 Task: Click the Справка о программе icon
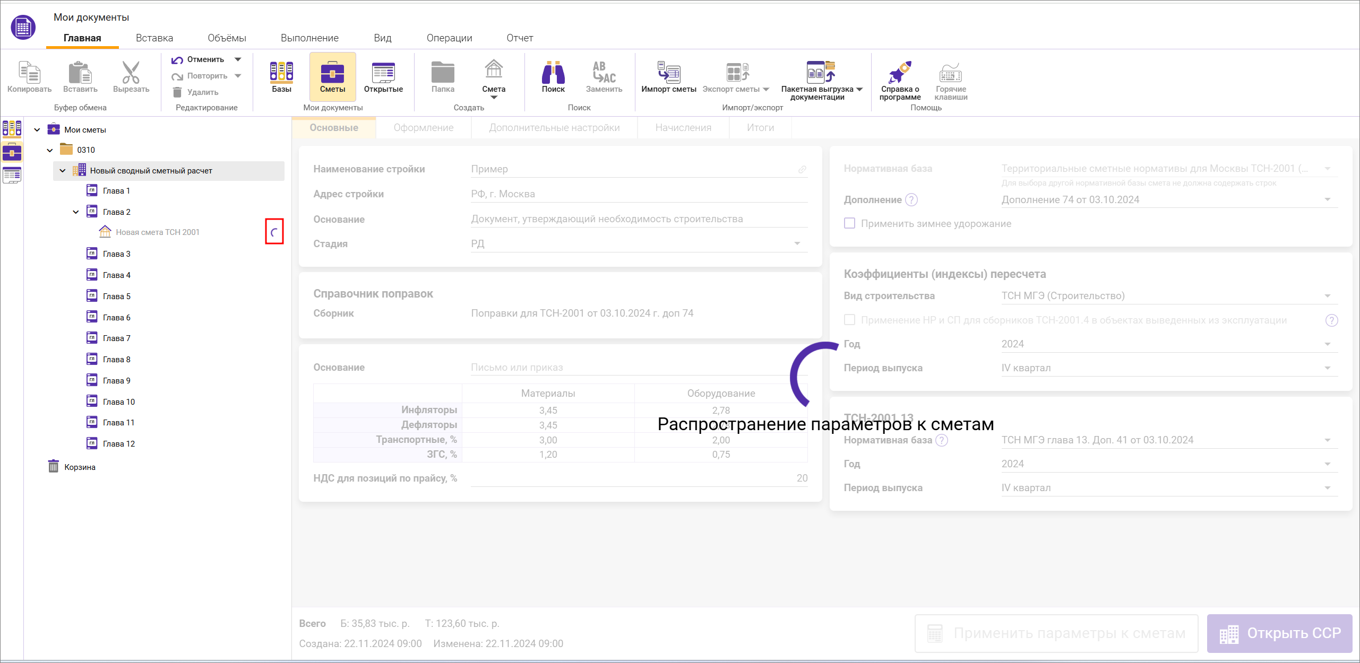[901, 74]
